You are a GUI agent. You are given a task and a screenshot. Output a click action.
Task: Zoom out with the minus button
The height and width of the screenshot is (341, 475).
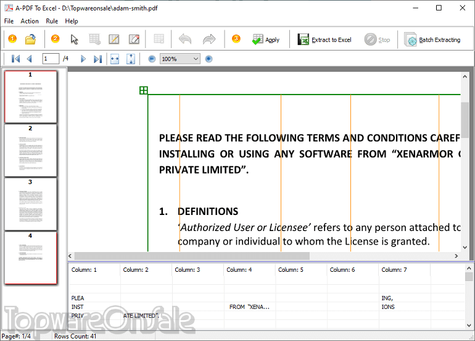coord(152,59)
